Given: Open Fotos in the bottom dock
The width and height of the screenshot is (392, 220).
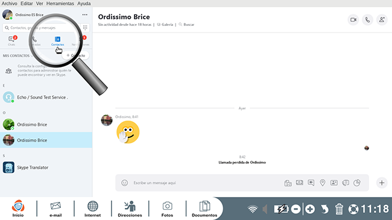Looking at the screenshot, I should (167, 209).
